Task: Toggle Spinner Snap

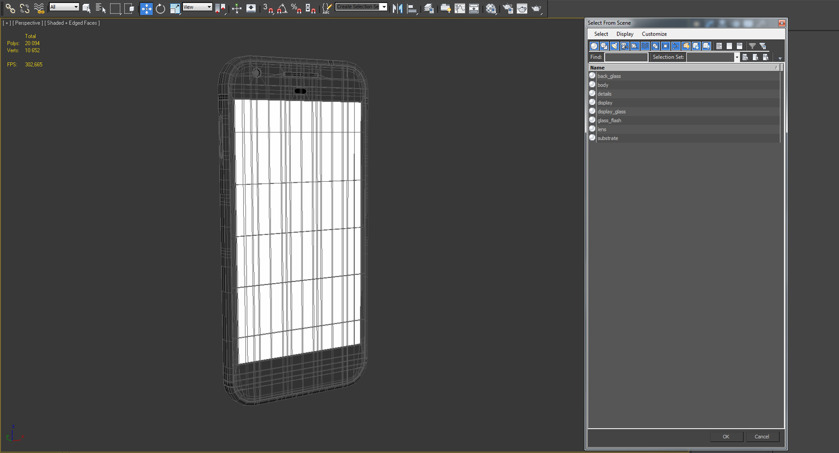Action: (x=311, y=8)
